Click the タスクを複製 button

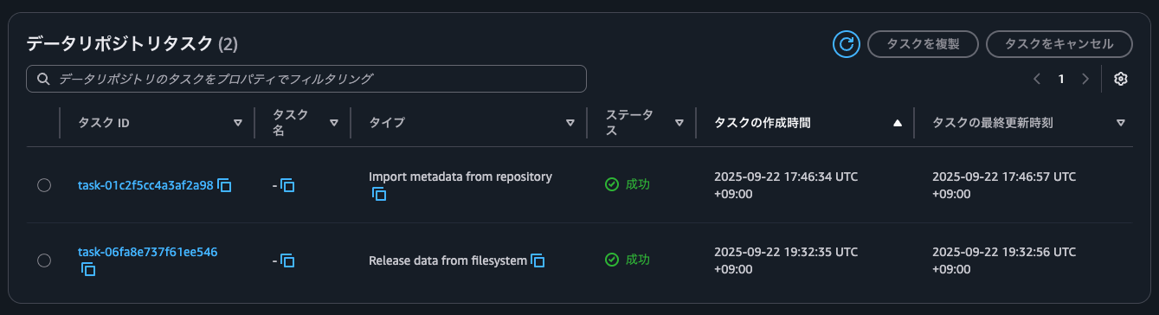(923, 43)
